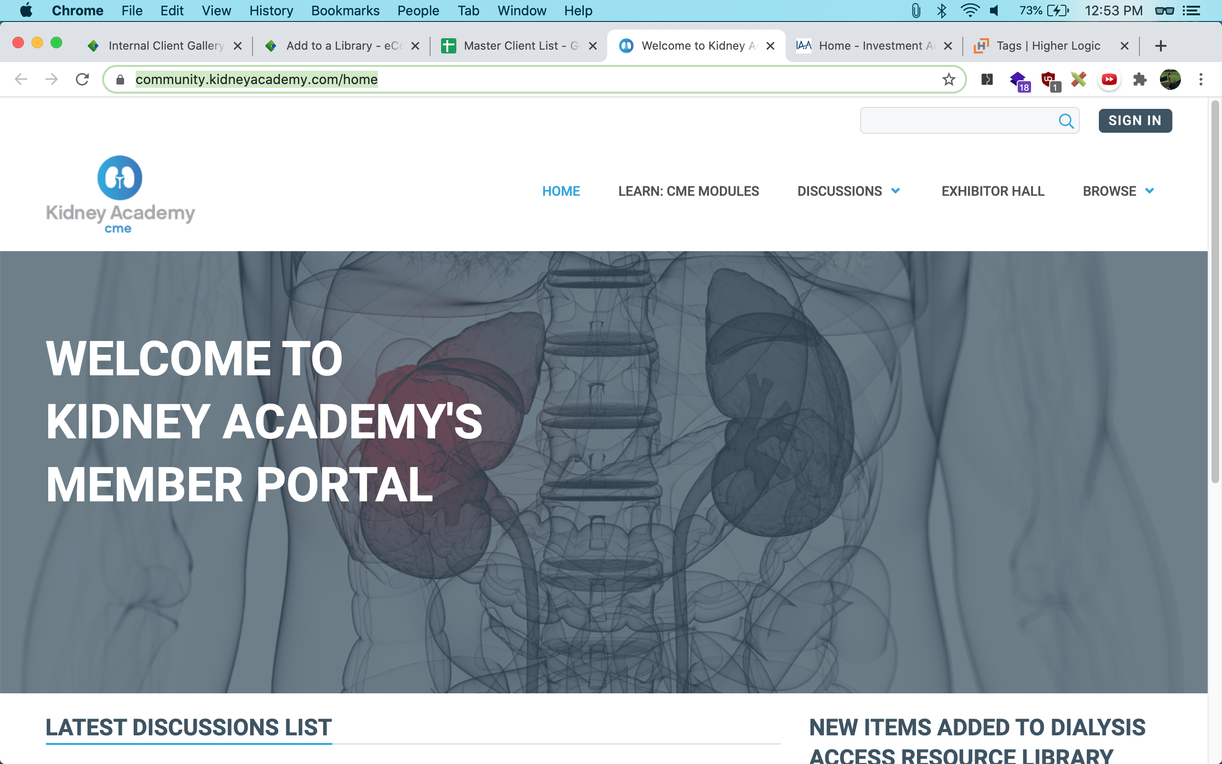This screenshot has height=764, width=1222.
Task: Open the Bookmarks menu
Action: click(345, 11)
